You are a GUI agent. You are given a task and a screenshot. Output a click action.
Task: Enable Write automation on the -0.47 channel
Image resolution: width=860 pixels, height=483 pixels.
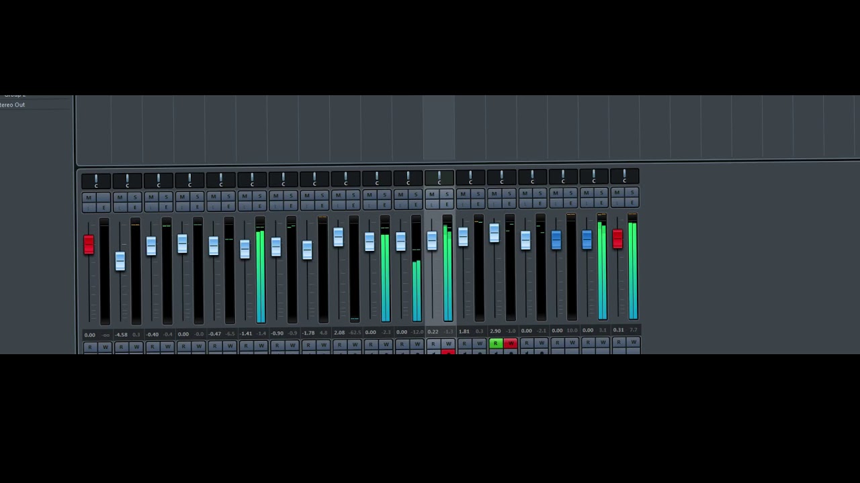coord(230,346)
